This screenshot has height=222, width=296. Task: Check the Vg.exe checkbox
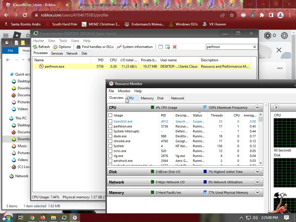[110, 156]
